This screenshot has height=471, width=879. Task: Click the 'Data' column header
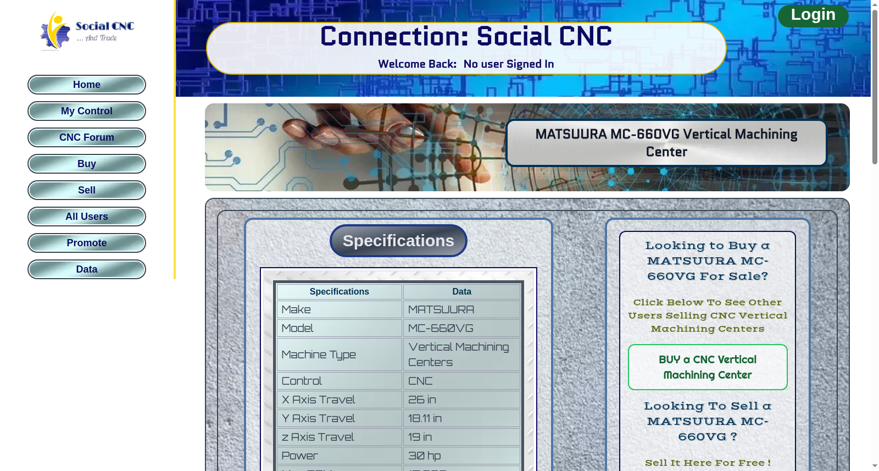click(461, 292)
